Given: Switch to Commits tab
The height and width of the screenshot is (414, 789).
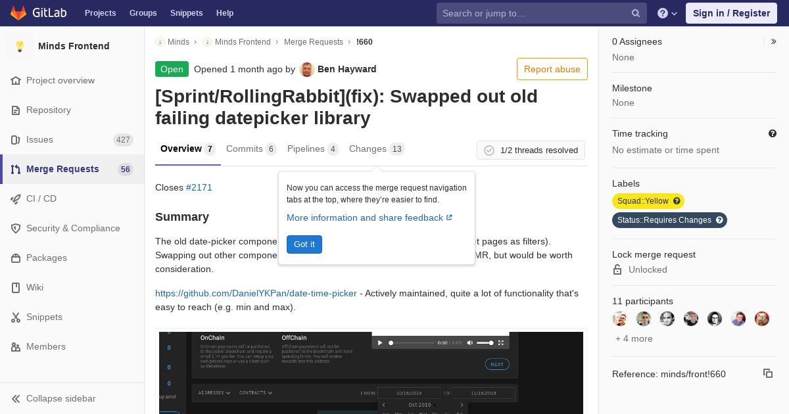Looking at the screenshot, I should [x=251, y=149].
